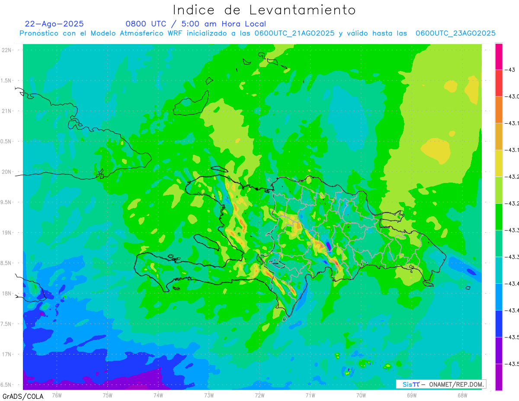
Task: Choose the royal blue legend swatch
Action: click(499, 324)
